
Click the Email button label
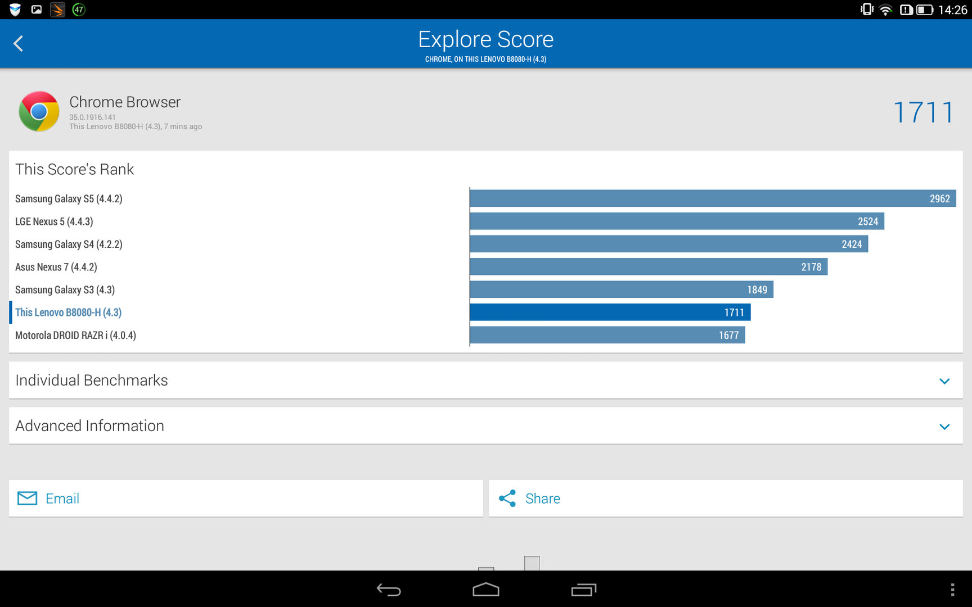[62, 499]
